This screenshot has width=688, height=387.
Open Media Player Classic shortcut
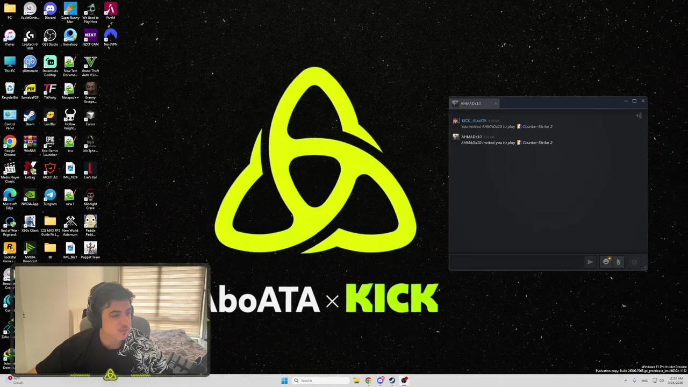[x=10, y=173]
